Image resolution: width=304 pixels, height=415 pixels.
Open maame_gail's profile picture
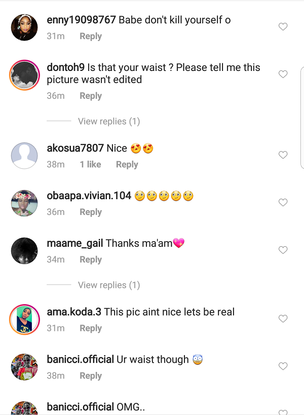(24, 250)
